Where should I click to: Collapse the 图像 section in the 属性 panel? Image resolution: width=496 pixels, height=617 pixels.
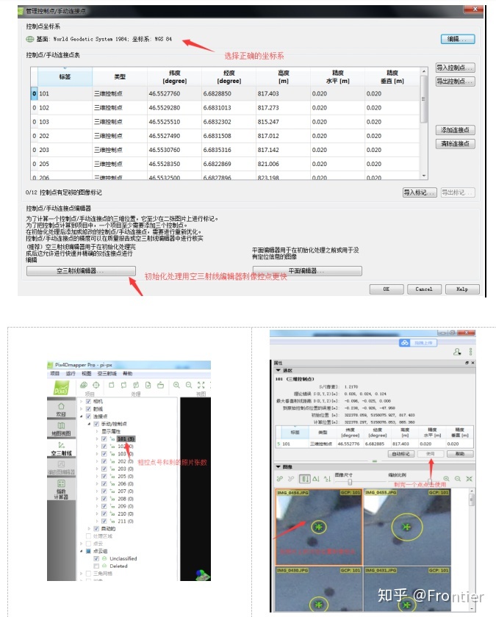point(278,466)
